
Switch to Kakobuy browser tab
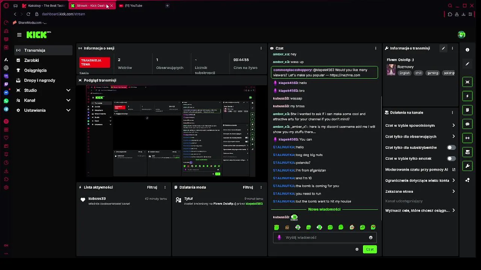[44, 6]
